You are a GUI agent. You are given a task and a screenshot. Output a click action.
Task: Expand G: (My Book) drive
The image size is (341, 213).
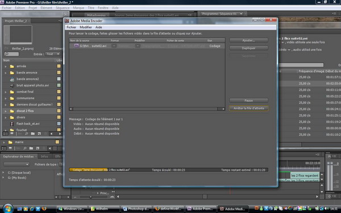(x=3, y=178)
